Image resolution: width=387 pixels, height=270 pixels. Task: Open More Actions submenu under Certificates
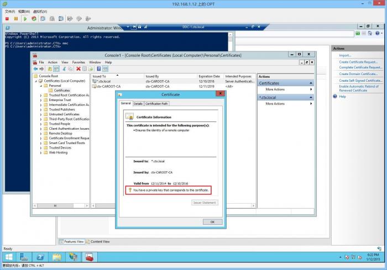click(x=286, y=89)
